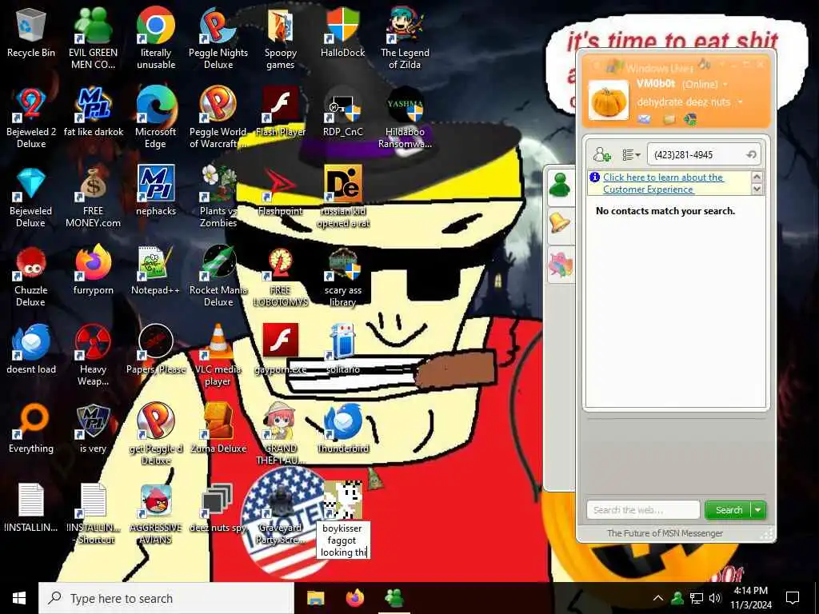Open the Online status dropdown arrow
Viewport: 819px width, 614px height.
pyautogui.click(x=725, y=85)
